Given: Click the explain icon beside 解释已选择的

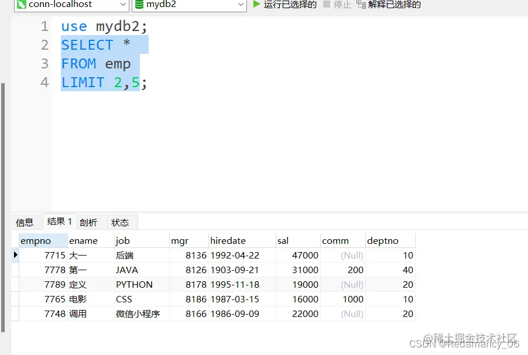Looking at the screenshot, I should (361, 4).
